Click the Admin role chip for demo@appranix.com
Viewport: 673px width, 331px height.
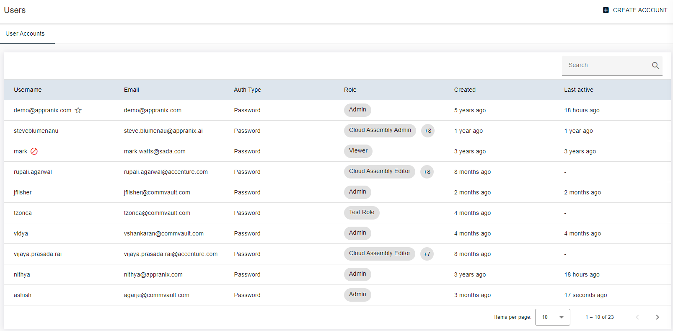click(x=357, y=110)
